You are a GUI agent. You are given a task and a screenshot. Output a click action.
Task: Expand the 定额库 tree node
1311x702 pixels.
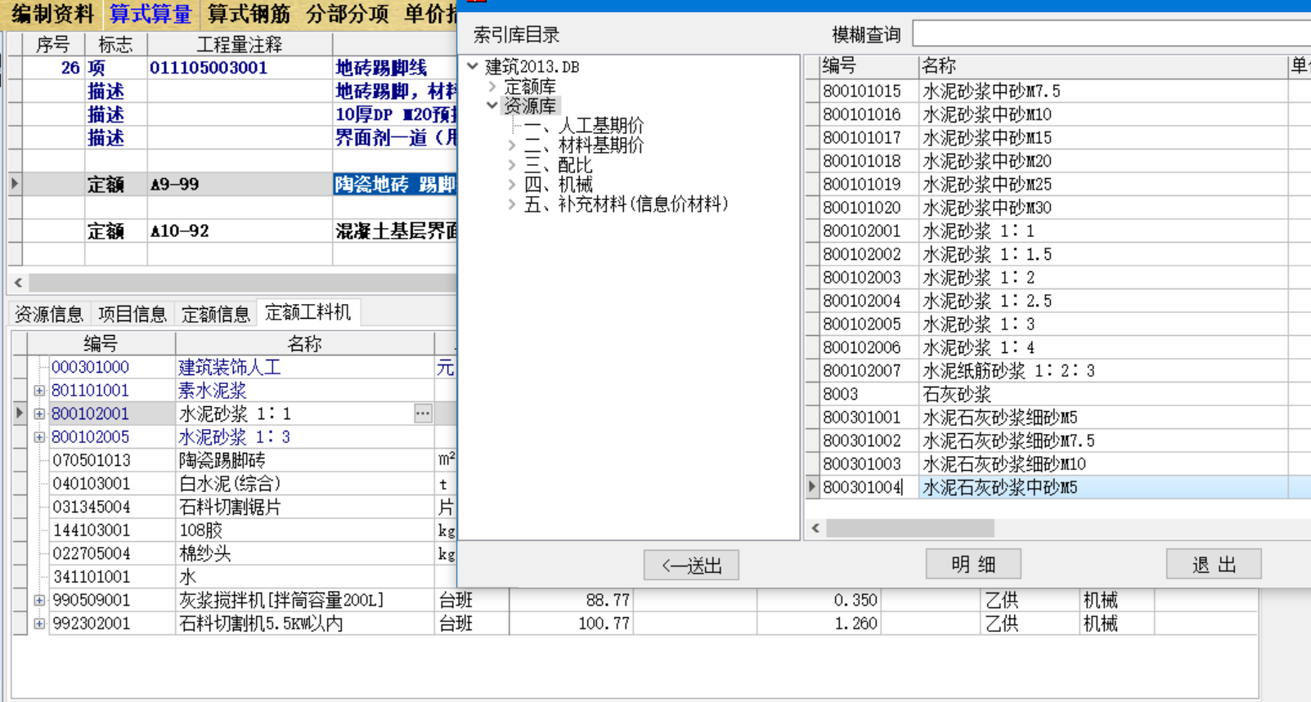pyautogui.click(x=492, y=86)
